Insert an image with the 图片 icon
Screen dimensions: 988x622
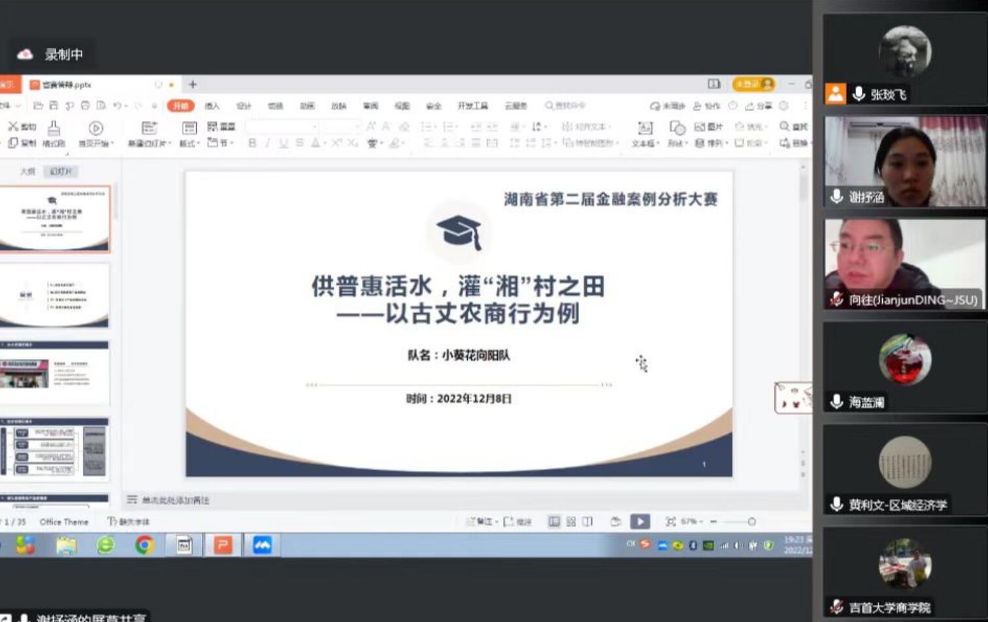708,127
